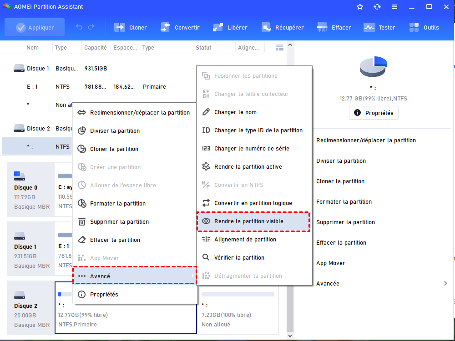Select Changer le nom in submenu
Viewport: 455px width, 341px height.
254,112
